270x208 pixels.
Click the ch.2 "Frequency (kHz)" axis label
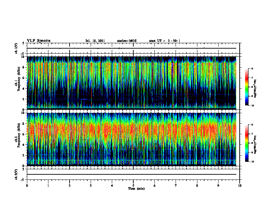click(19, 135)
